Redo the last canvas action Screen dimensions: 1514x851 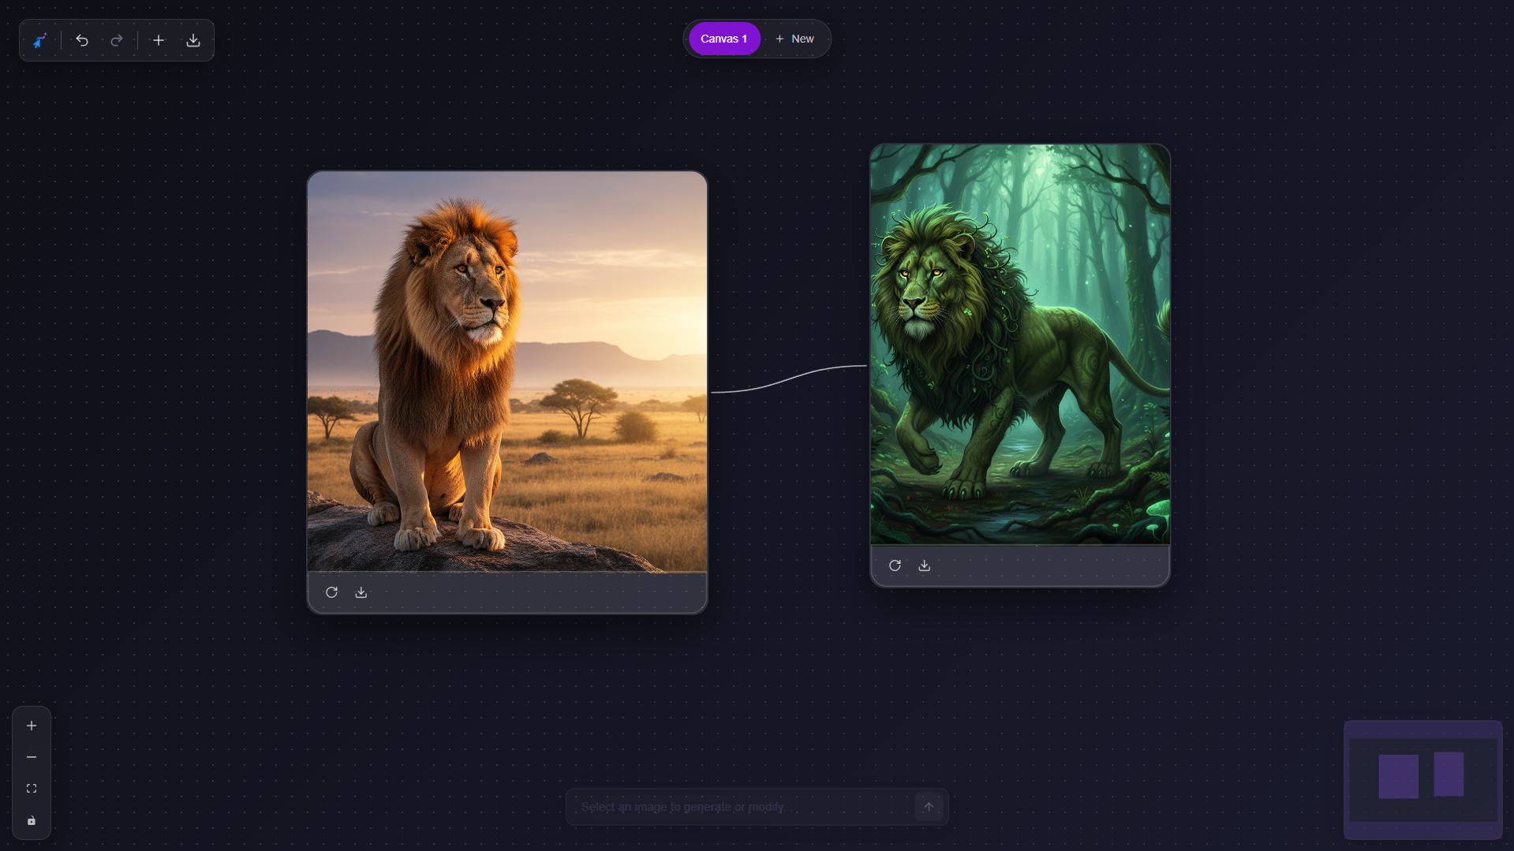coord(117,40)
